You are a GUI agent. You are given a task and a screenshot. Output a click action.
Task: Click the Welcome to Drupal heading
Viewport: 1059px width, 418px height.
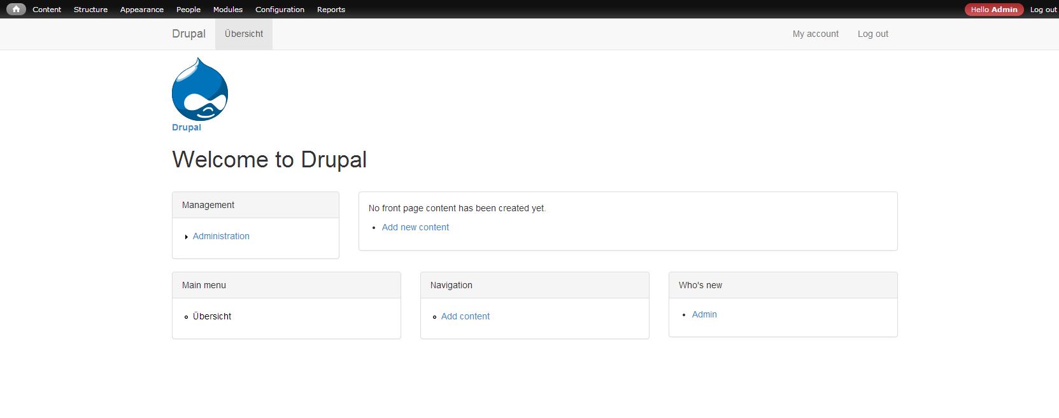point(269,160)
